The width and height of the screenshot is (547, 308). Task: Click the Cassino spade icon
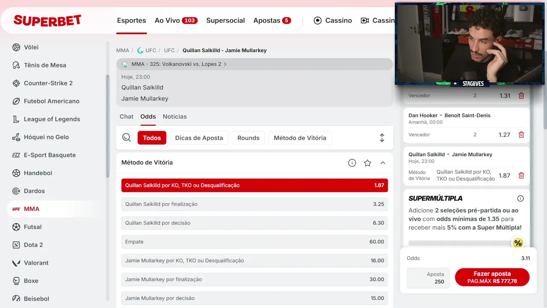click(x=318, y=21)
